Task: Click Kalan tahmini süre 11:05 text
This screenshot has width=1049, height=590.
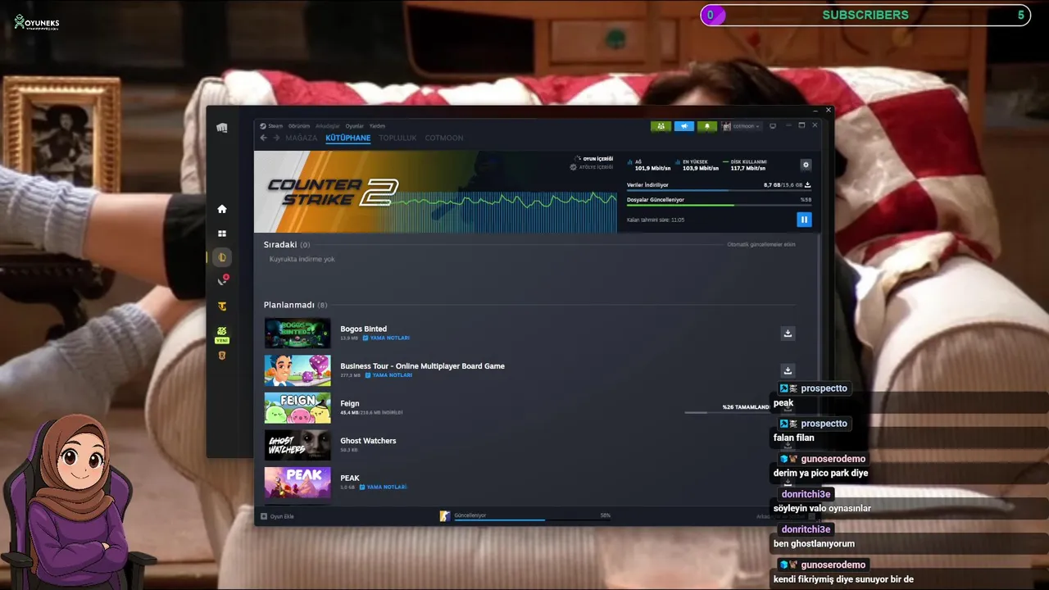Action: [656, 220]
